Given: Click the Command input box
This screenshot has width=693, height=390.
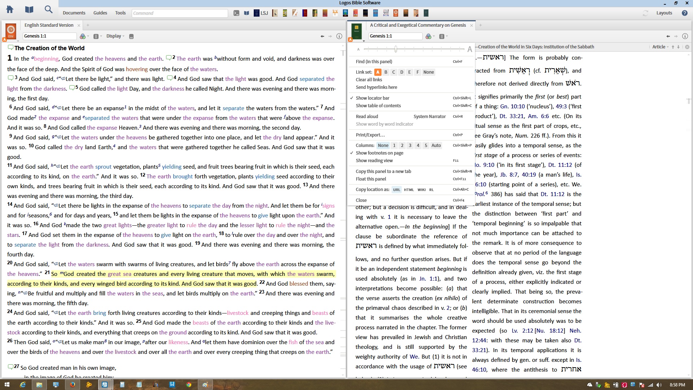Looking at the screenshot, I should click(179, 13).
